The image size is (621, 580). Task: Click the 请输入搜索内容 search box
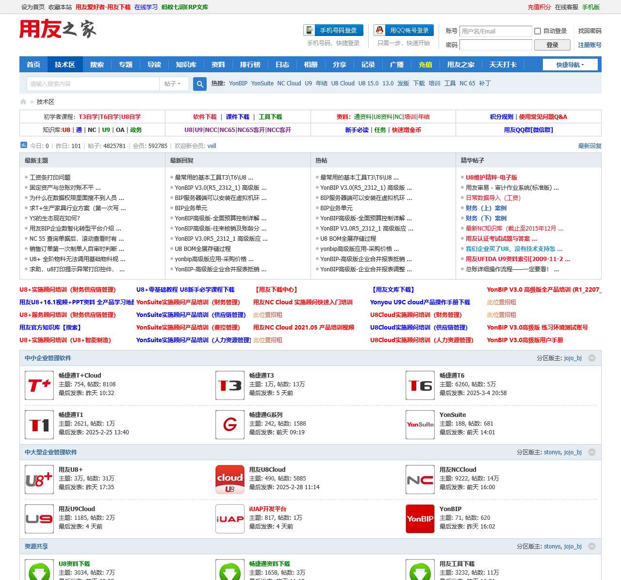point(93,84)
